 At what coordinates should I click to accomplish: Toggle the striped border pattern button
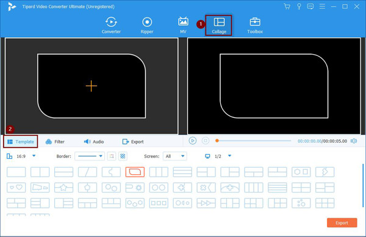(123, 156)
